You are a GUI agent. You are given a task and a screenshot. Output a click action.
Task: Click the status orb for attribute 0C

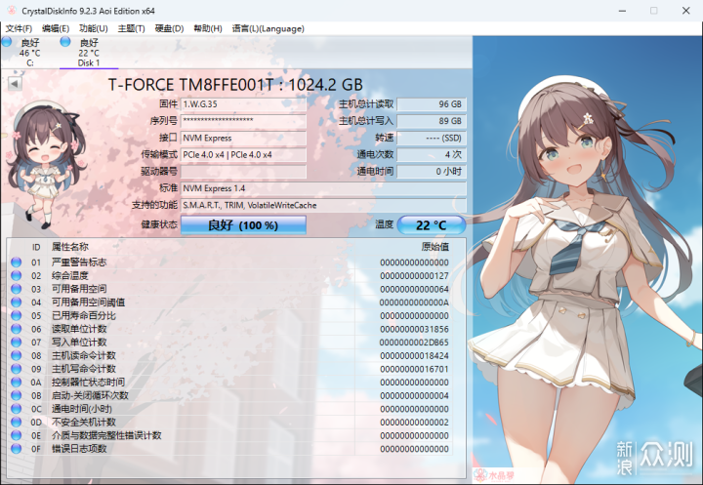pyautogui.click(x=17, y=409)
